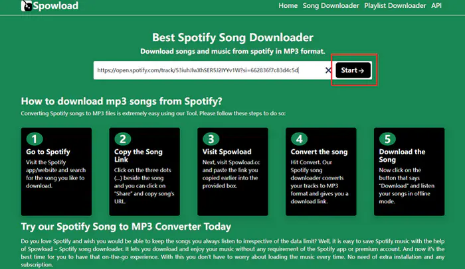The width and height of the screenshot is (465, 269).
Task: Click inside the Spotify track URL field
Action: pos(206,70)
